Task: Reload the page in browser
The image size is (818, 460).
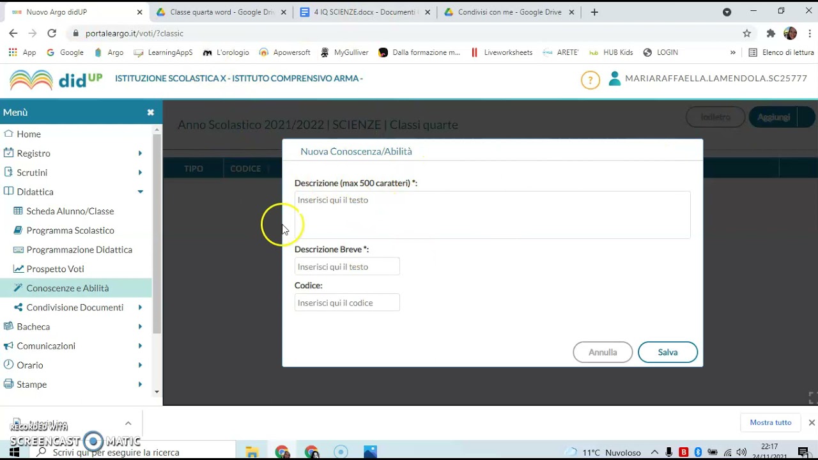Action: (52, 33)
